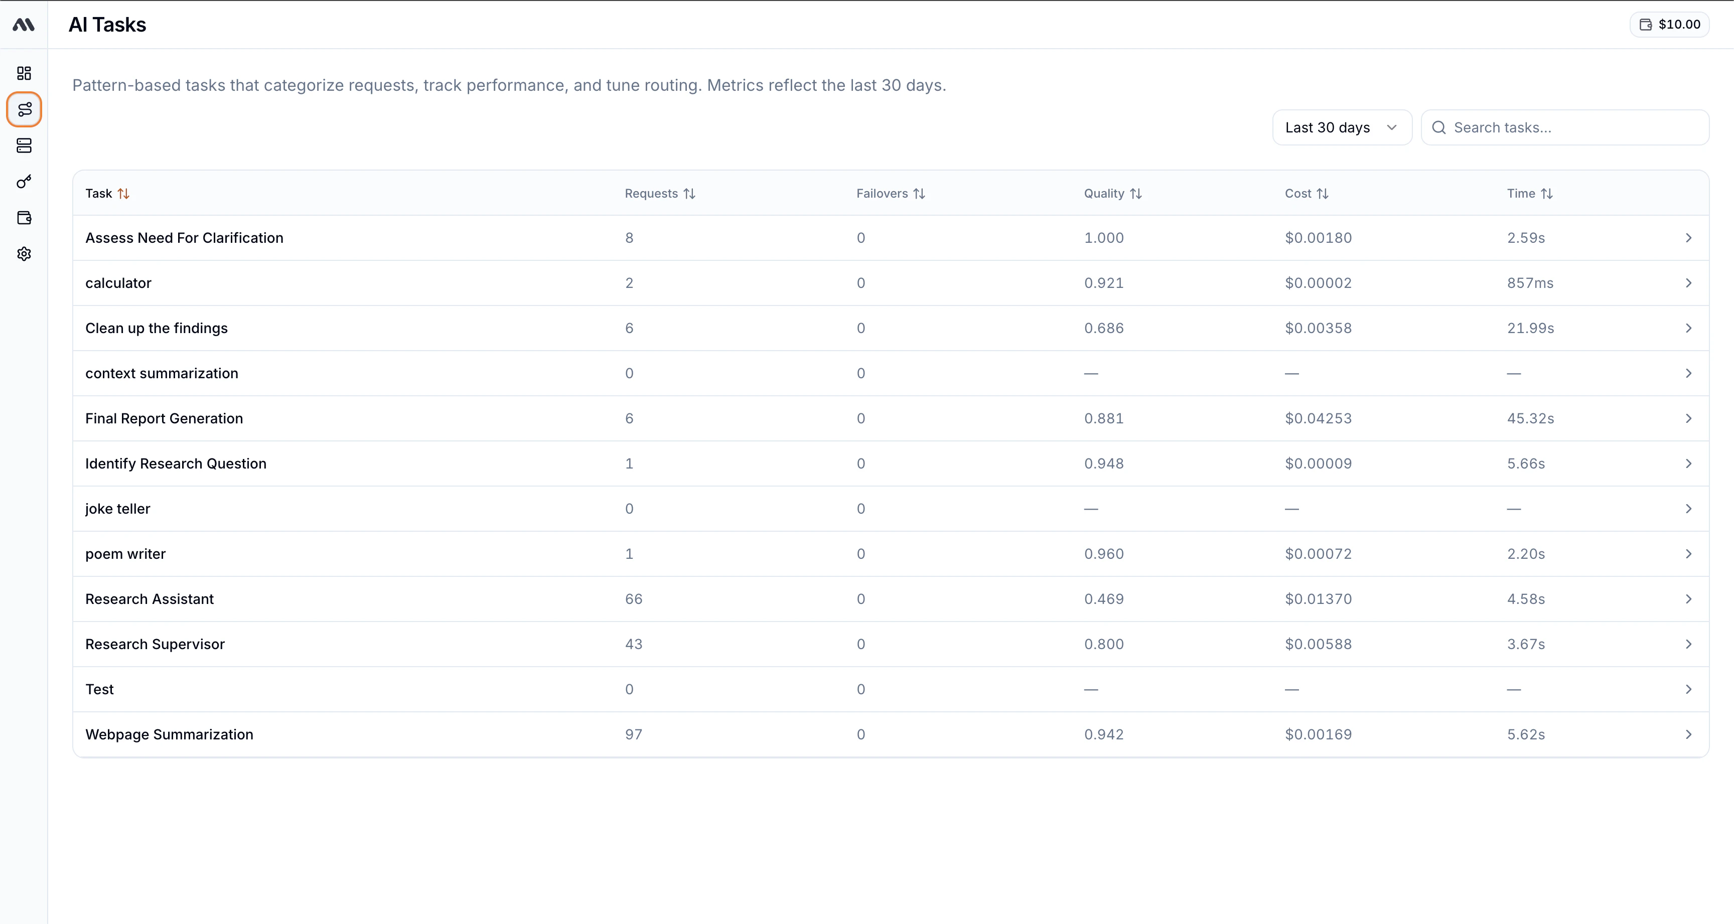Click the app logo in the sidebar
The height and width of the screenshot is (924, 1734).
click(x=24, y=25)
